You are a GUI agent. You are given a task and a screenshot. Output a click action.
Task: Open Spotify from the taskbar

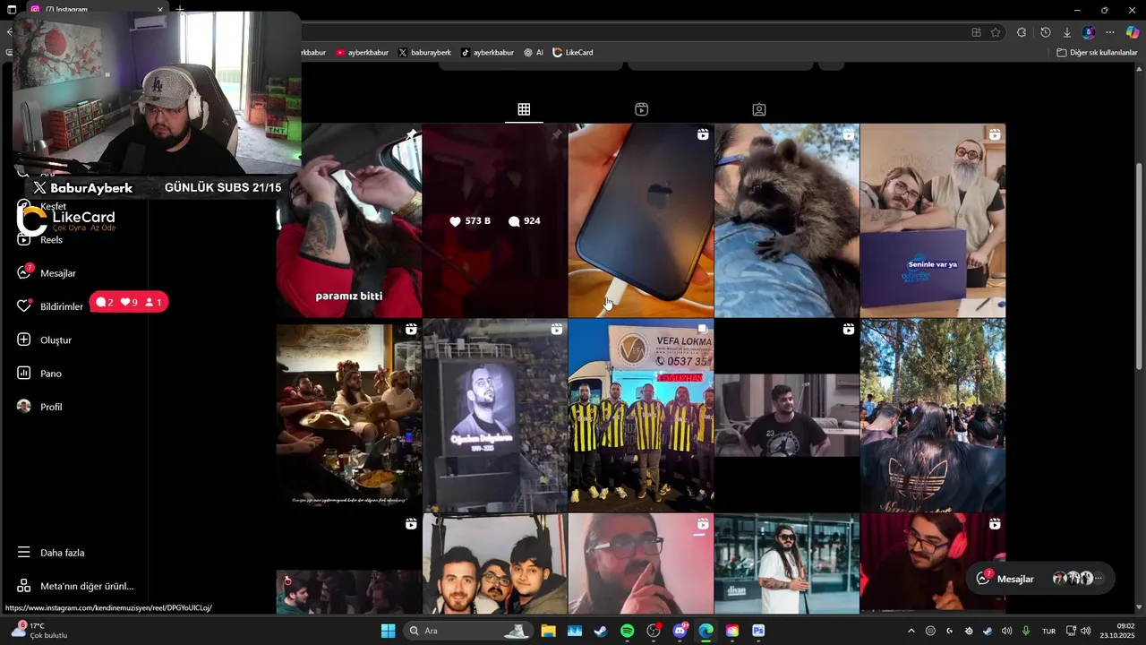(x=627, y=631)
